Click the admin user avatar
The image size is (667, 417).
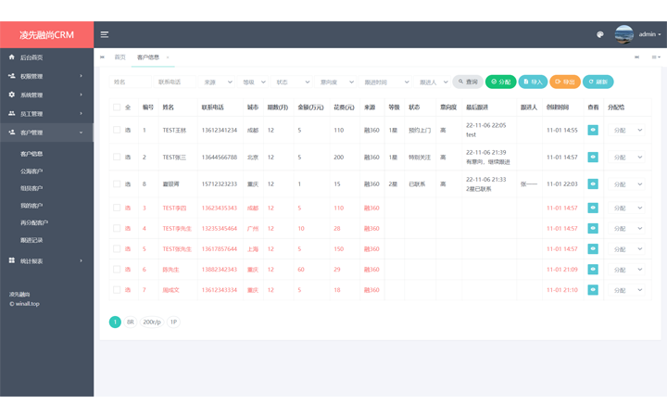[x=624, y=34]
